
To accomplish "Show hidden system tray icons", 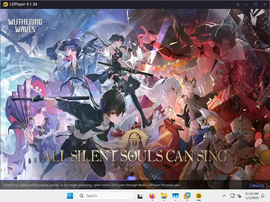I will click(224, 196).
